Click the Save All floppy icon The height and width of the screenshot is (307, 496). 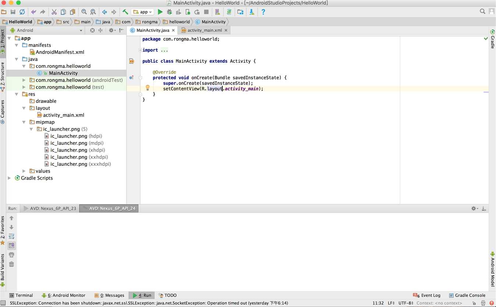coord(13,12)
